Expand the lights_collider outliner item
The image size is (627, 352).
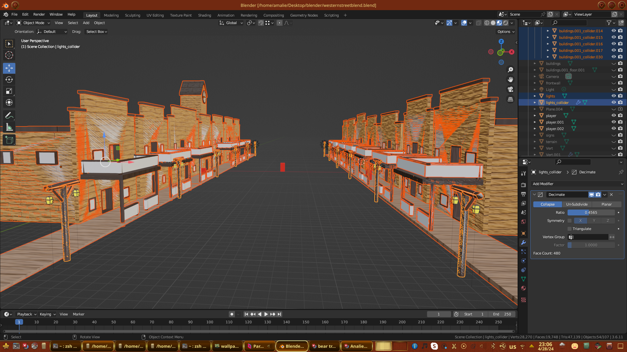535,103
